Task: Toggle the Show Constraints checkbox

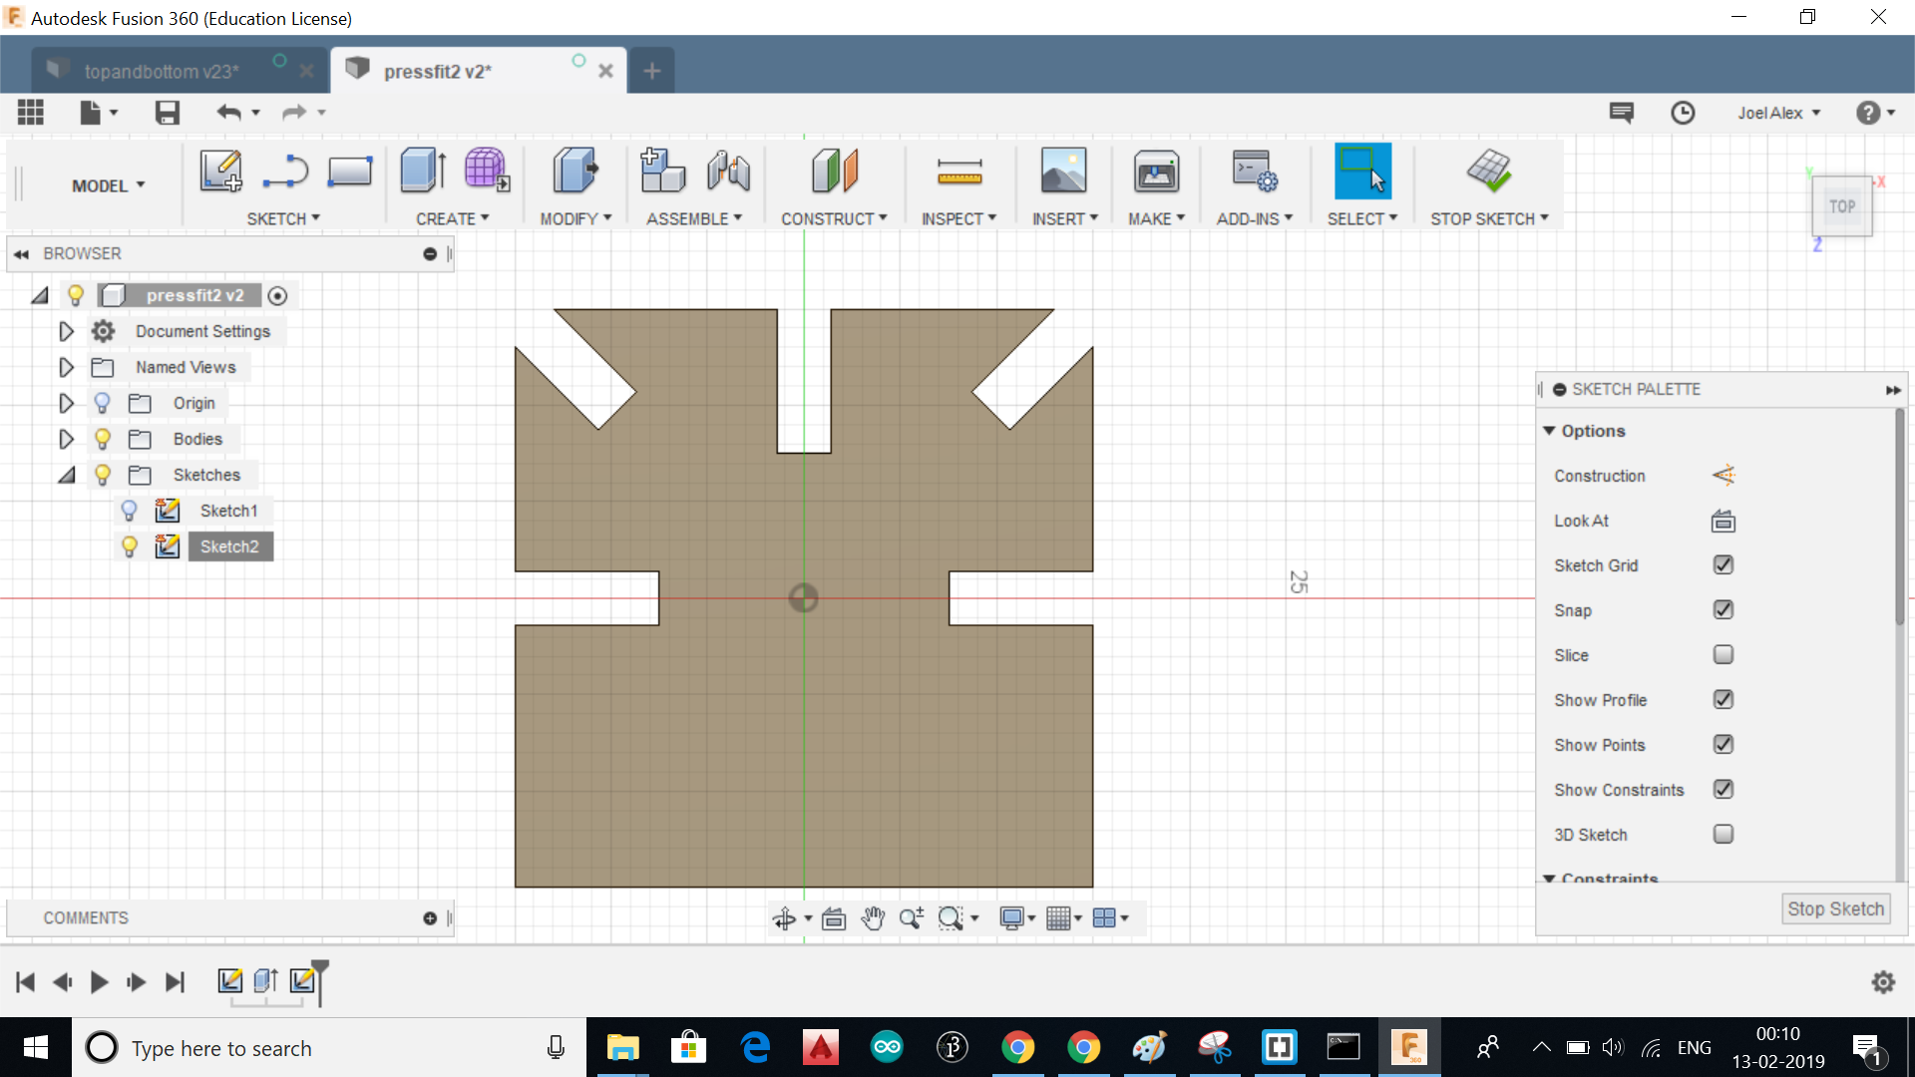Action: (1723, 790)
